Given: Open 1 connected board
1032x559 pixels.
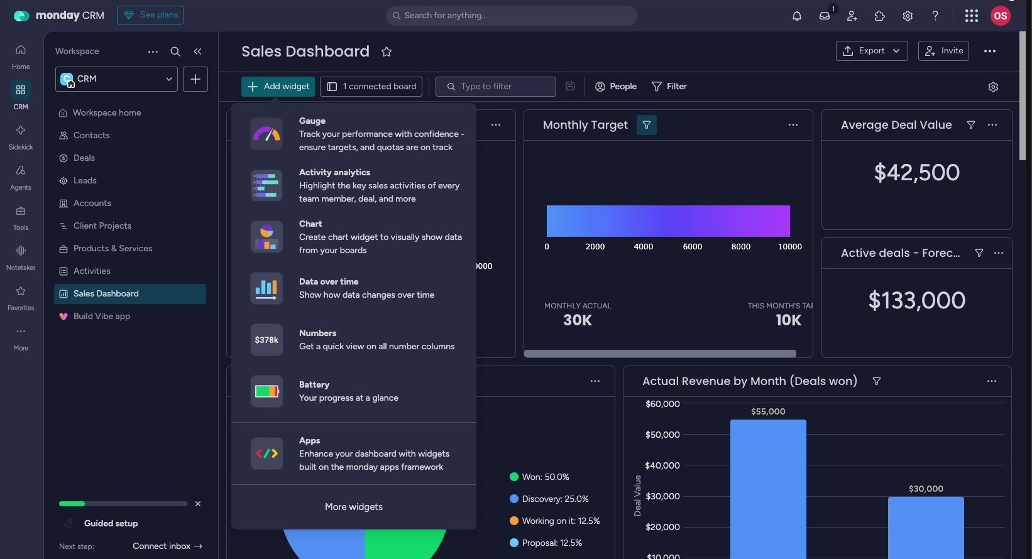Looking at the screenshot, I should (371, 87).
